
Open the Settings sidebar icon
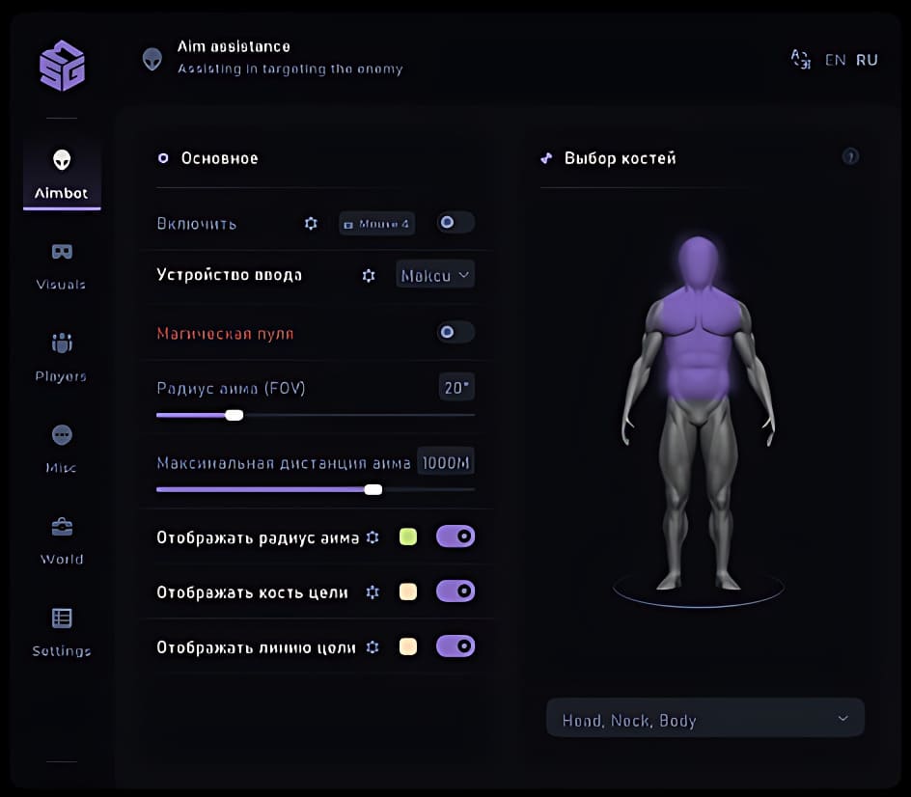click(62, 618)
